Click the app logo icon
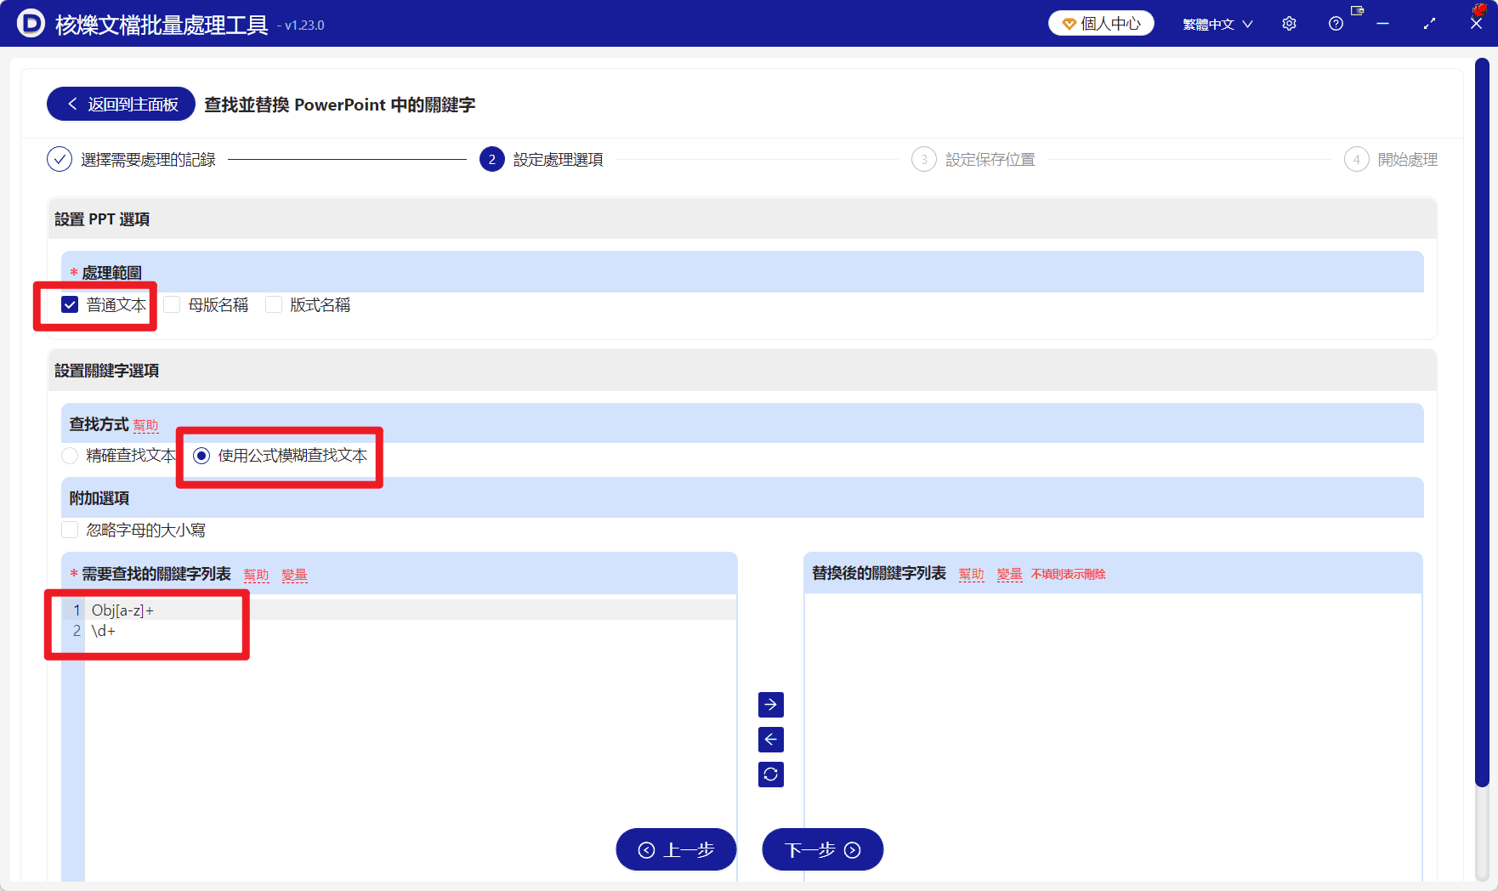The width and height of the screenshot is (1498, 891). [x=31, y=23]
